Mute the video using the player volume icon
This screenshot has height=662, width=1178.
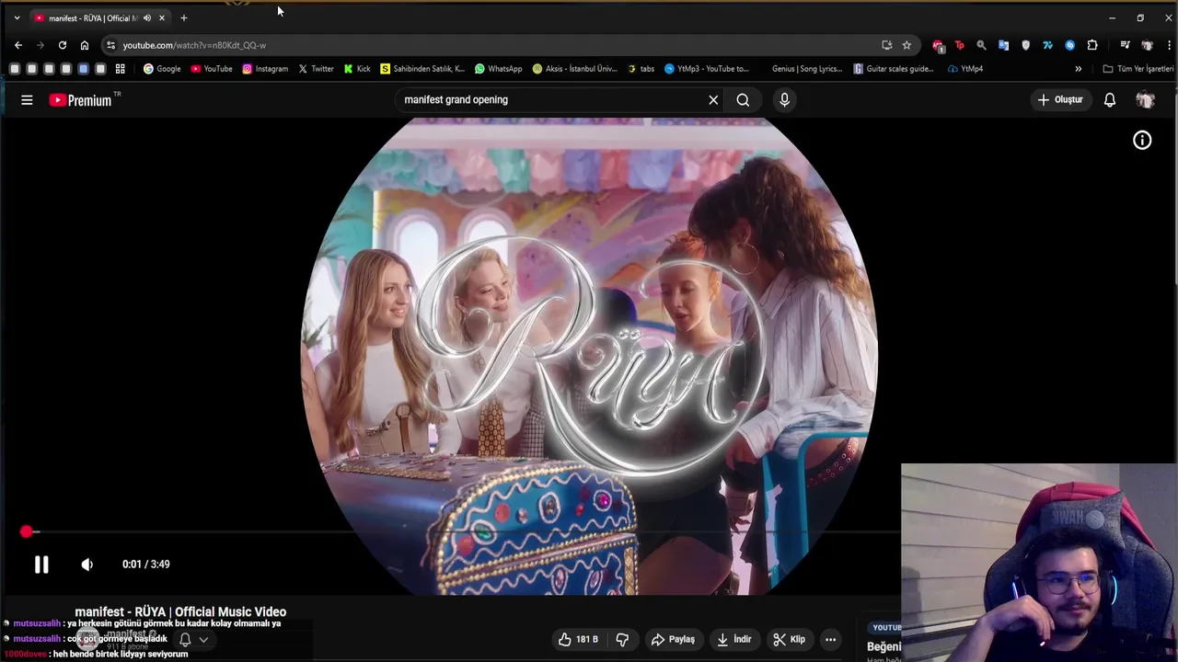pyautogui.click(x=87, y=565)
